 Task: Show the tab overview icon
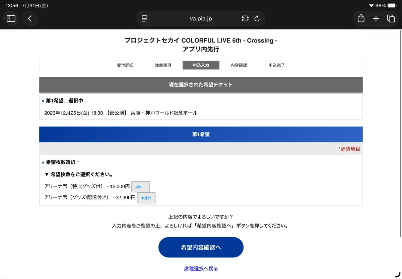pos(391,18)
